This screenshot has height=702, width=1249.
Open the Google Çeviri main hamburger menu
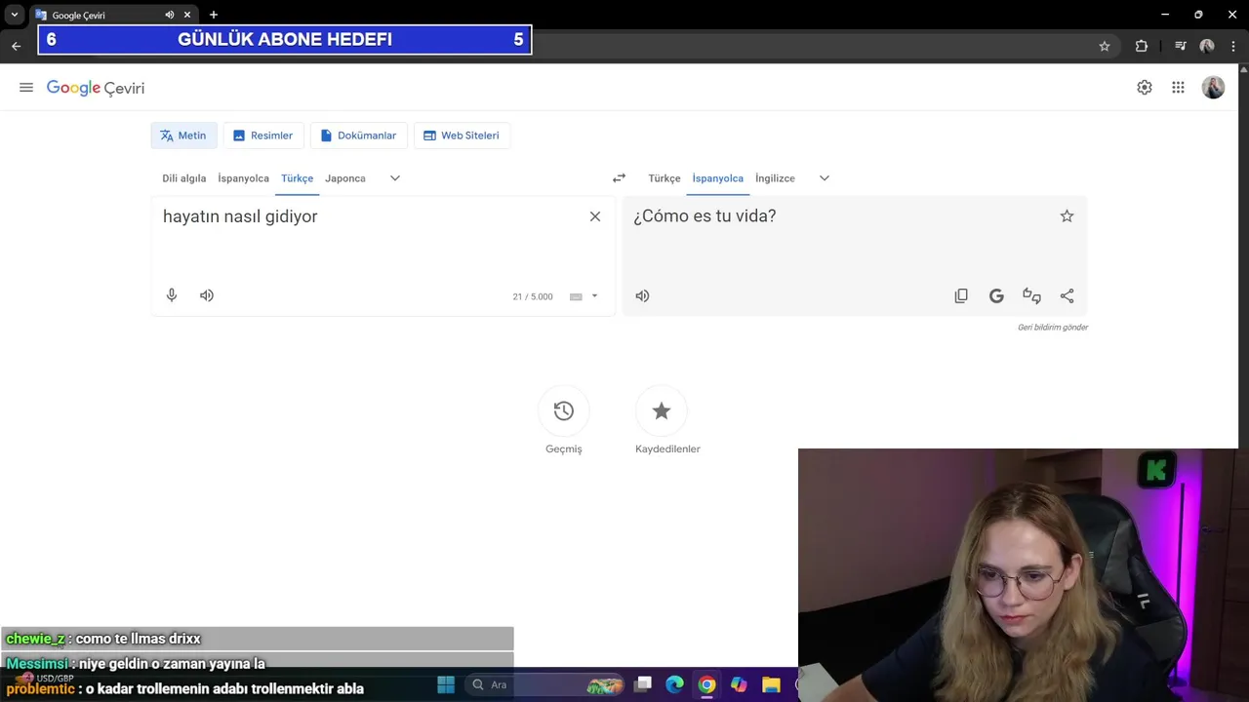pos(26,88)
